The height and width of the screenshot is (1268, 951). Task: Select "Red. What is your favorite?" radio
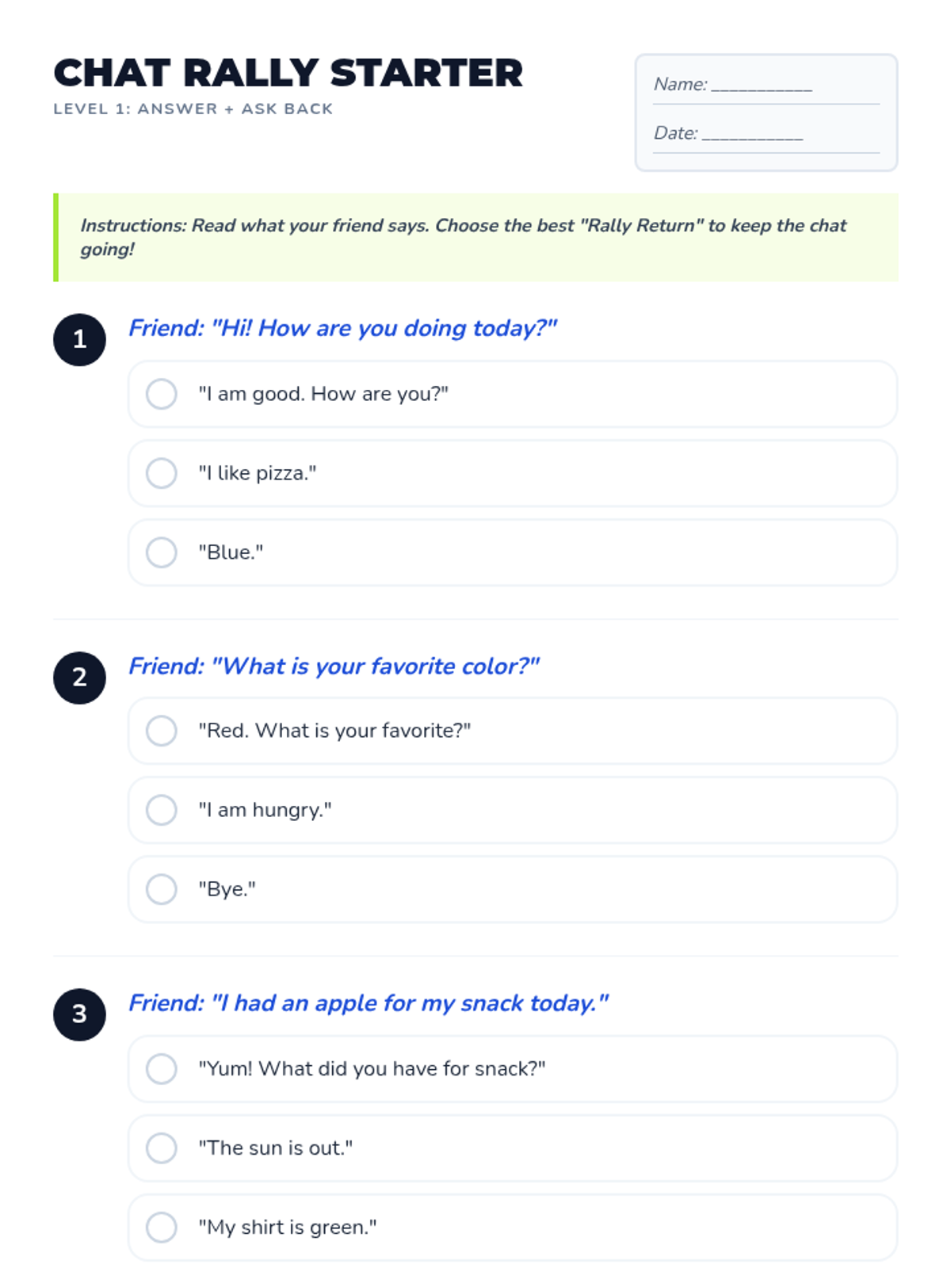point(161,731)
